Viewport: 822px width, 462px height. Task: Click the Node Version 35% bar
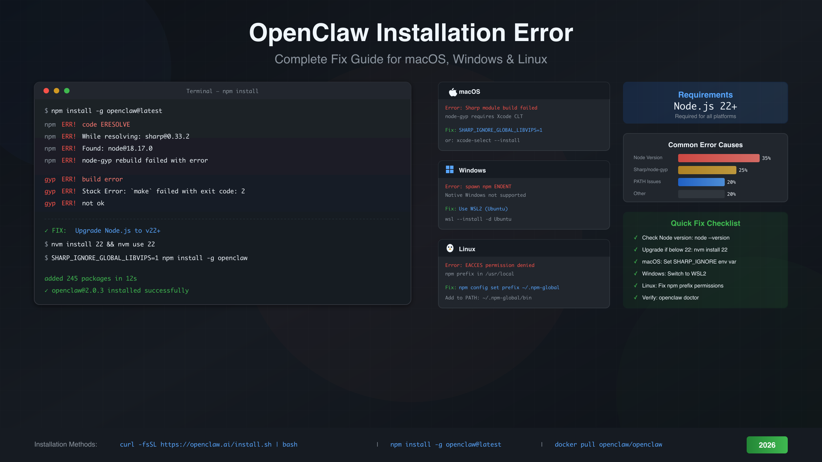(718, 158)
